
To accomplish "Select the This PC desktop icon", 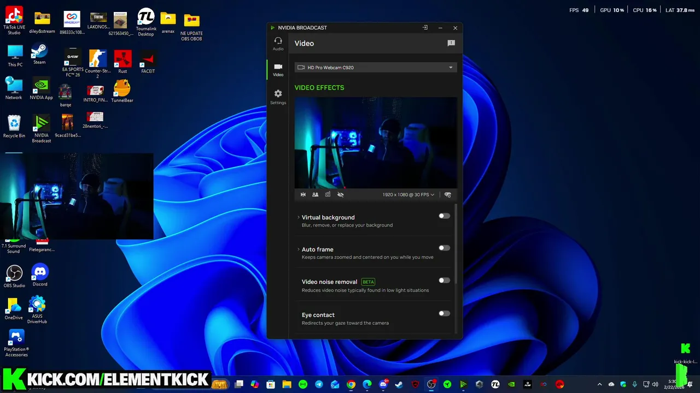I will coord(15,55).
